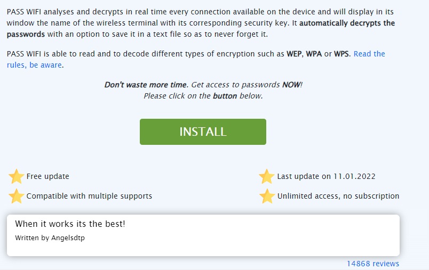Select the "Written by Angelsdtp" author line
Viewport: 429px width, 270px height.
click(x=50, y=238)
